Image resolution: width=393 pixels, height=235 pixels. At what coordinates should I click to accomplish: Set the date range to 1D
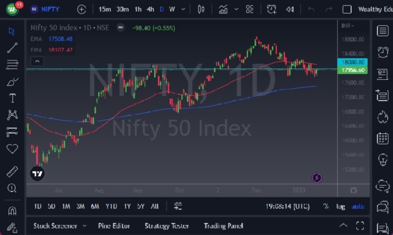tap(38, 206)
